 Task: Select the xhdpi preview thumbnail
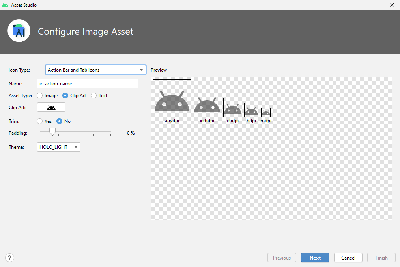233,108
